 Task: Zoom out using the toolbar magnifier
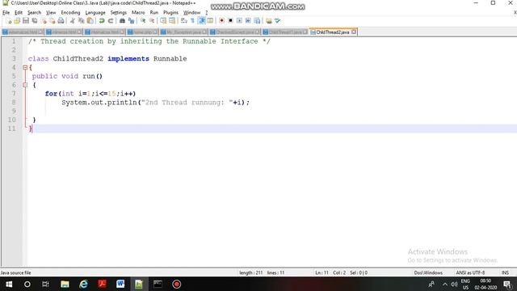(152, 21)
